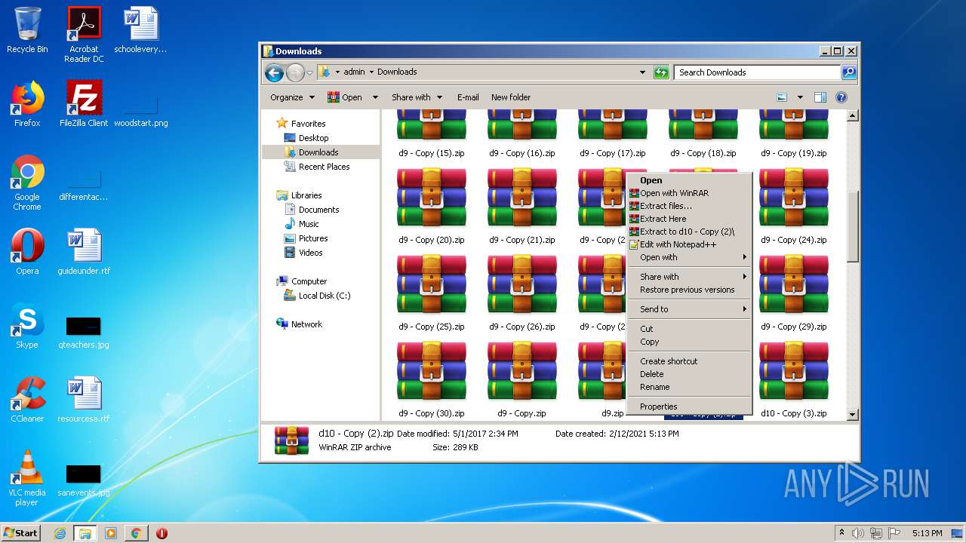
Task: Launch Opera browser shortcut
Action: 27,252
